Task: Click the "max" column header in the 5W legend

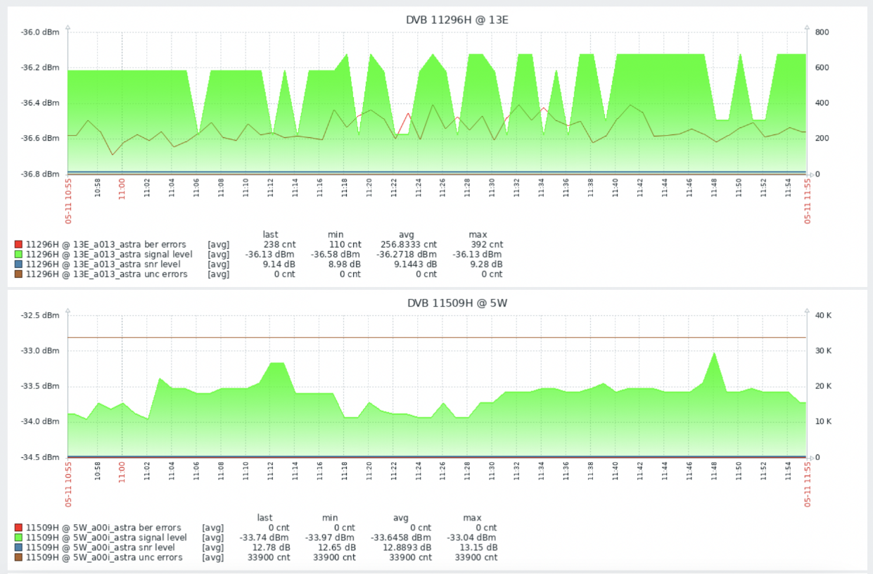Action: pyautogui.click(x=473, y=518)
